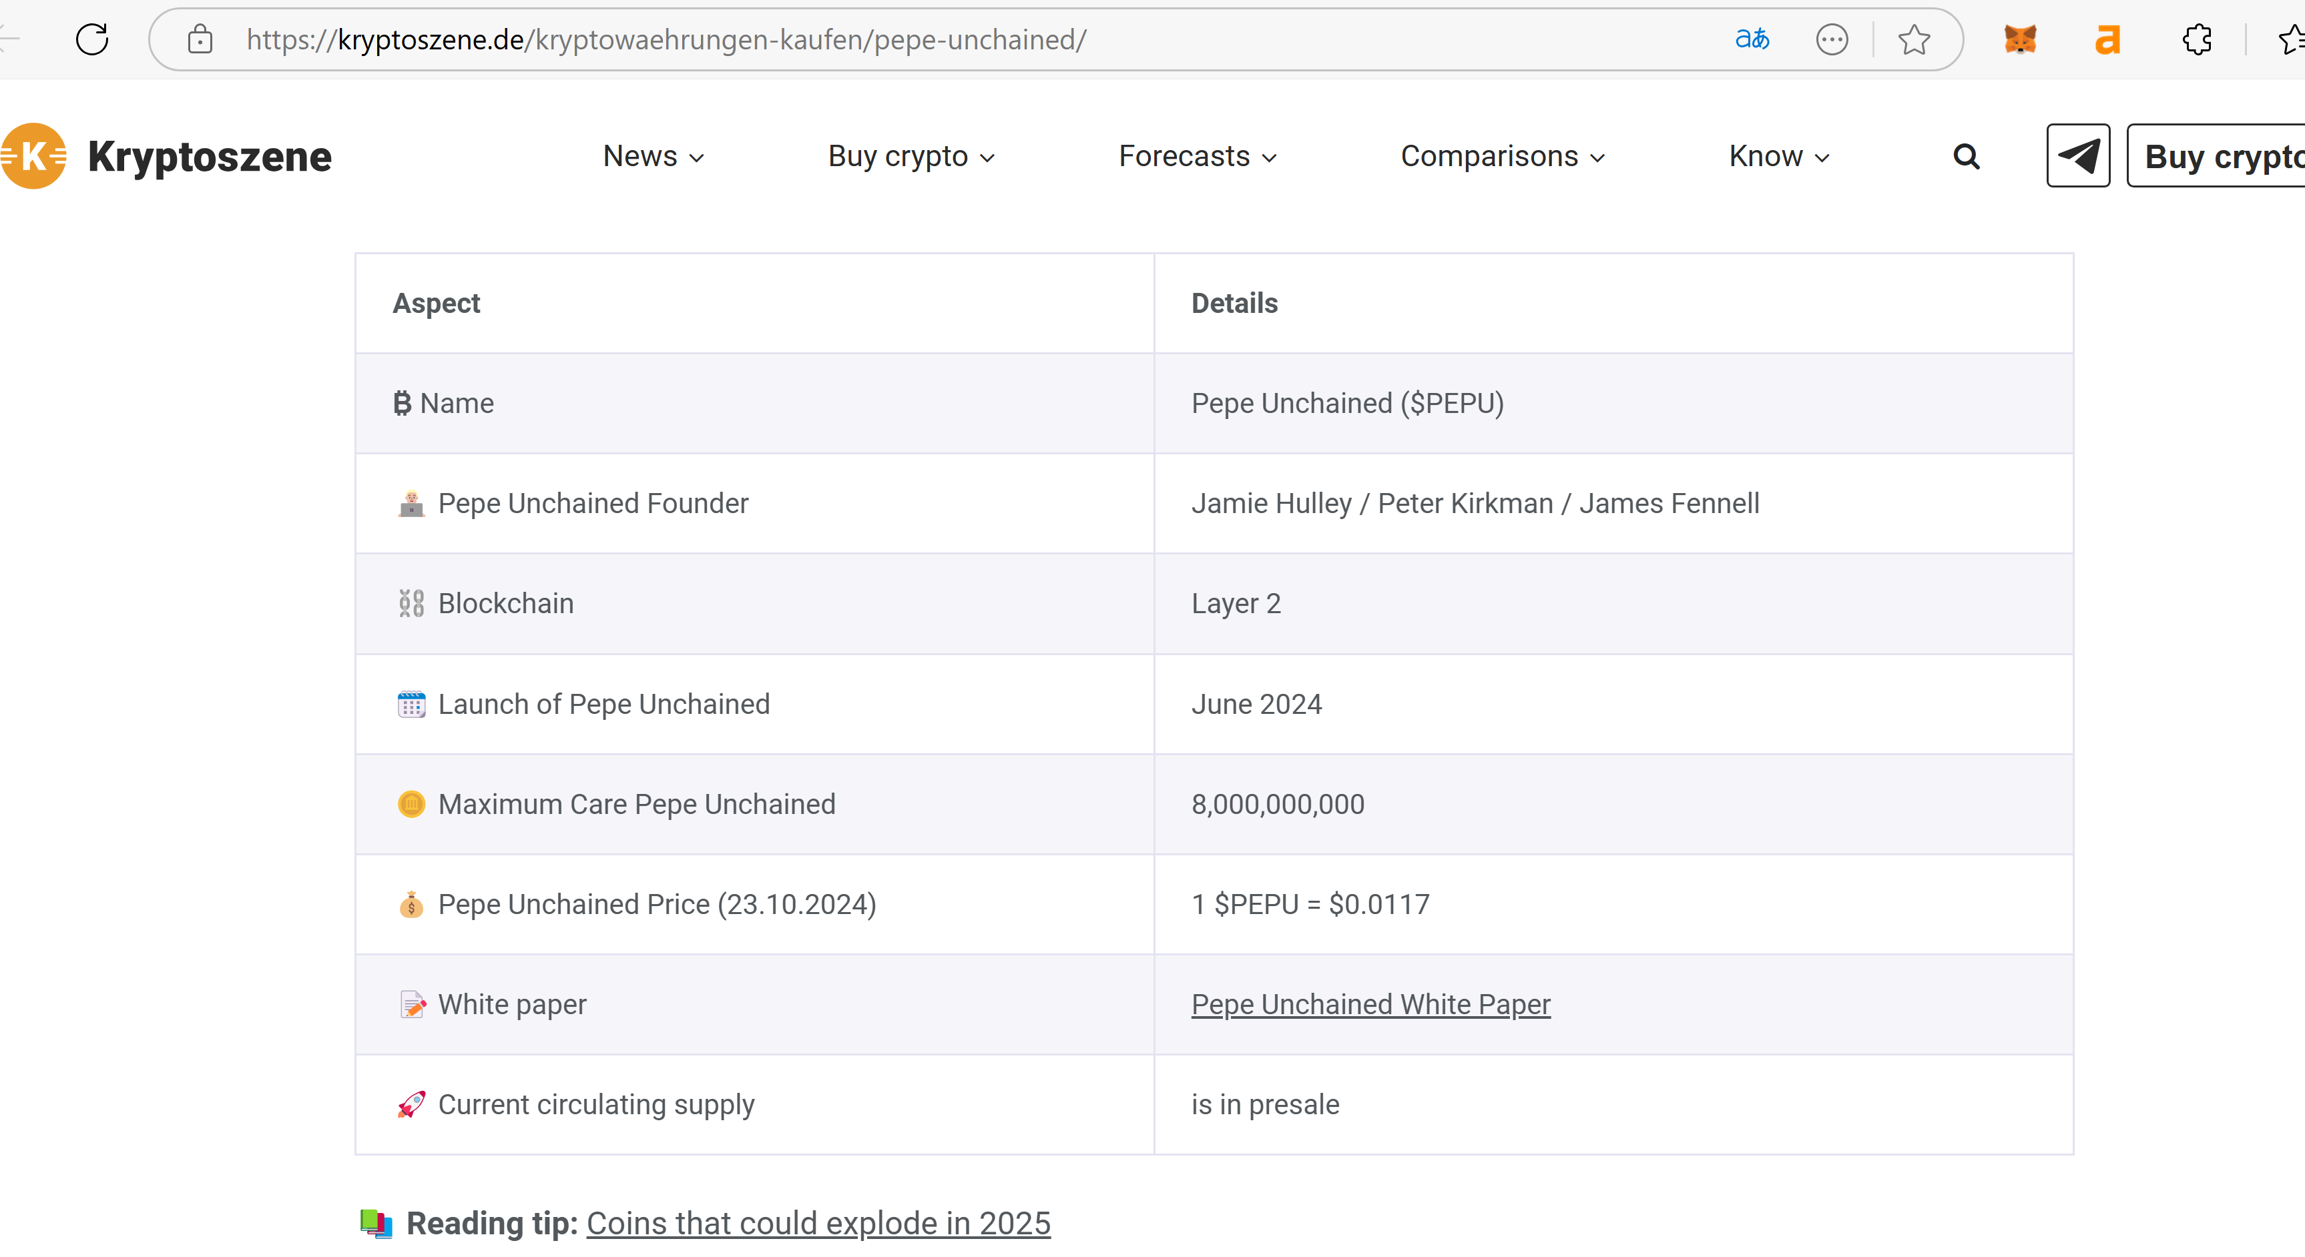Open the orange 'a' extension icon

(x=2107, y=39)
